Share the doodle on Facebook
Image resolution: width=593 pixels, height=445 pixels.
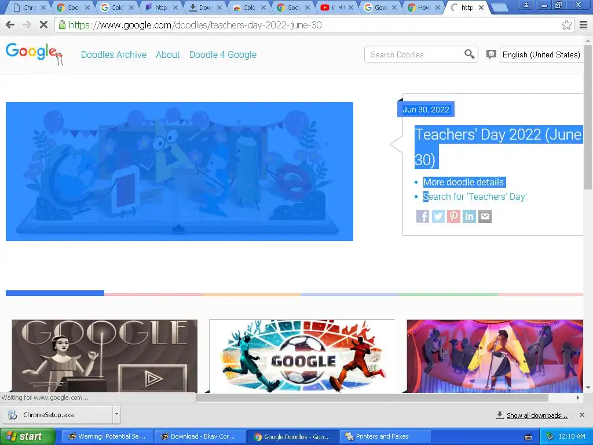tap(422, 217)
